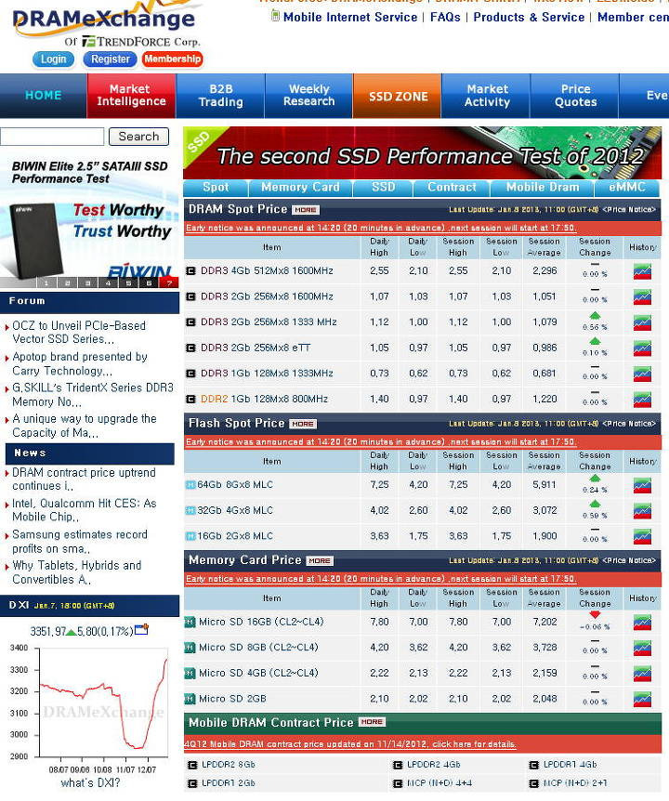This screenshot has height=801, width=669.
Task: Switch to the Mobile Dram tab
Action: pos(543,188)
